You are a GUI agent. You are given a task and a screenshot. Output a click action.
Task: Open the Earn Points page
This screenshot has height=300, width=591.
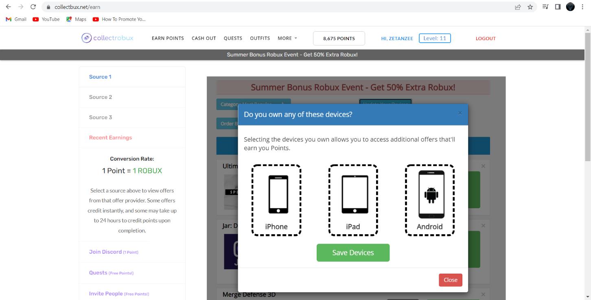168,38
